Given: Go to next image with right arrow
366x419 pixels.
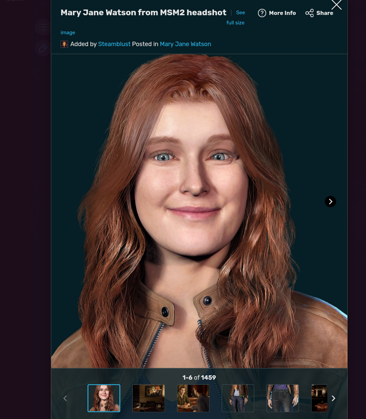Looking at the screenshot, I should tap(330, 202).
